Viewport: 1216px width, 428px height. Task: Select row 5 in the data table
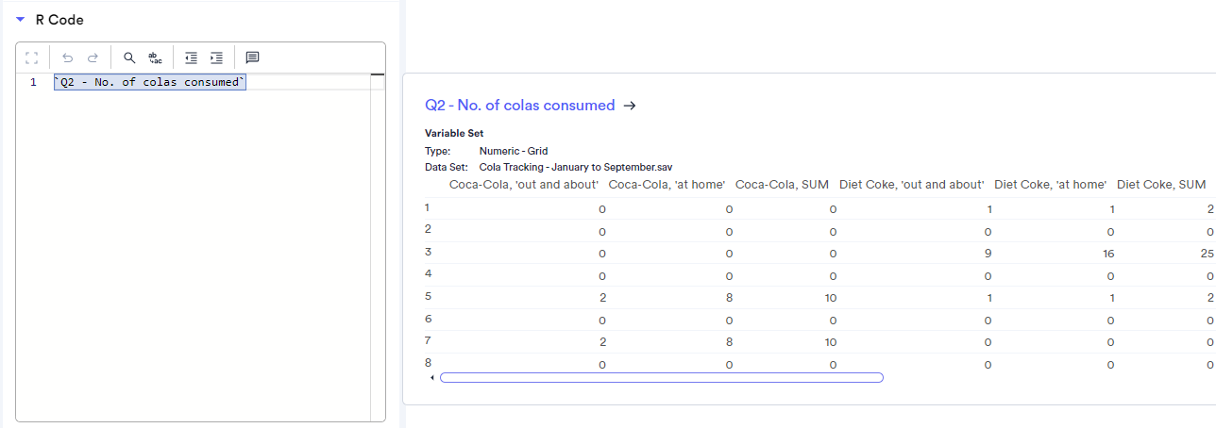428,295
